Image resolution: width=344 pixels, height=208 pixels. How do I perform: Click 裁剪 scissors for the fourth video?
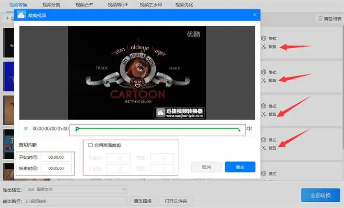click(x=269, y=148)
